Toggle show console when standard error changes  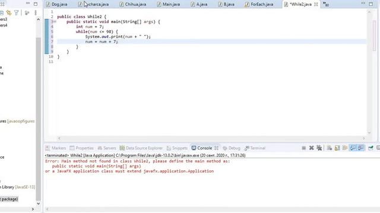(360, 148)
